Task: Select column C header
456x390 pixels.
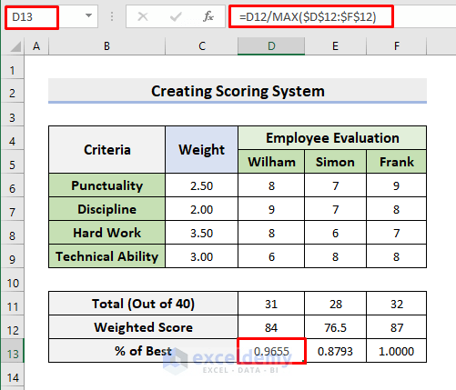Action: pyautogui.click(x=202, y=46)
